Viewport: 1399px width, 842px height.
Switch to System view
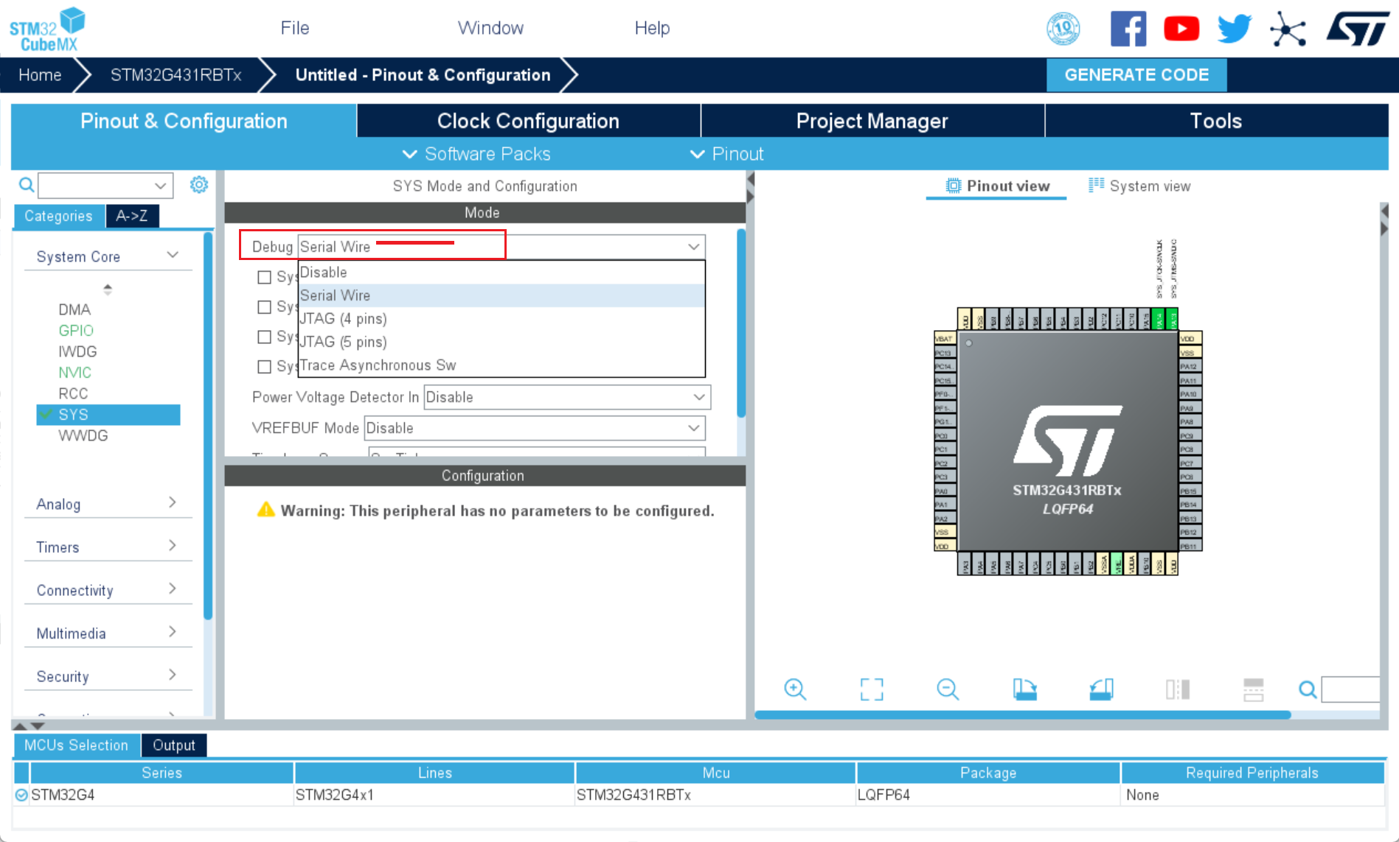click(x=1139, y=186)
